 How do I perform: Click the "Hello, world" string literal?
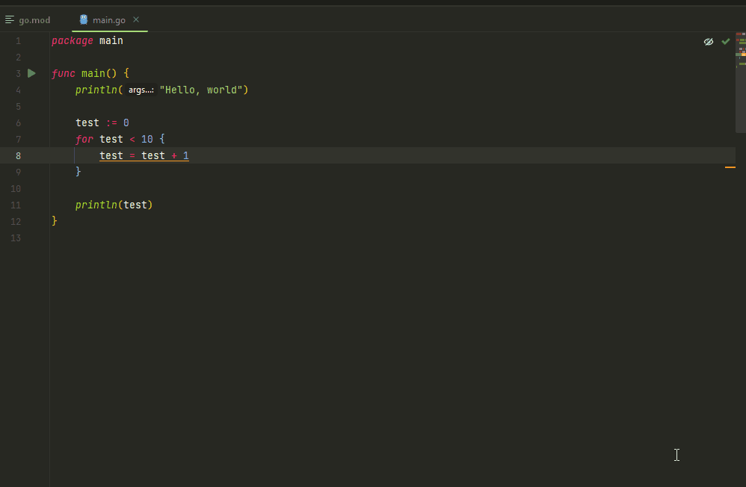pos(201,90)
